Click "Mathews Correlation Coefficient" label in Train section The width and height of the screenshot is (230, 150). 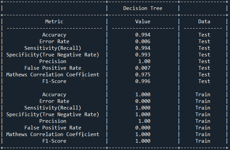point(53,134)
